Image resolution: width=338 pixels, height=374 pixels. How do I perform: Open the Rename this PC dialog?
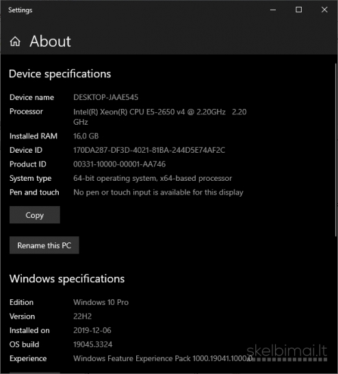pyautogui.click(x=44, y=245)
